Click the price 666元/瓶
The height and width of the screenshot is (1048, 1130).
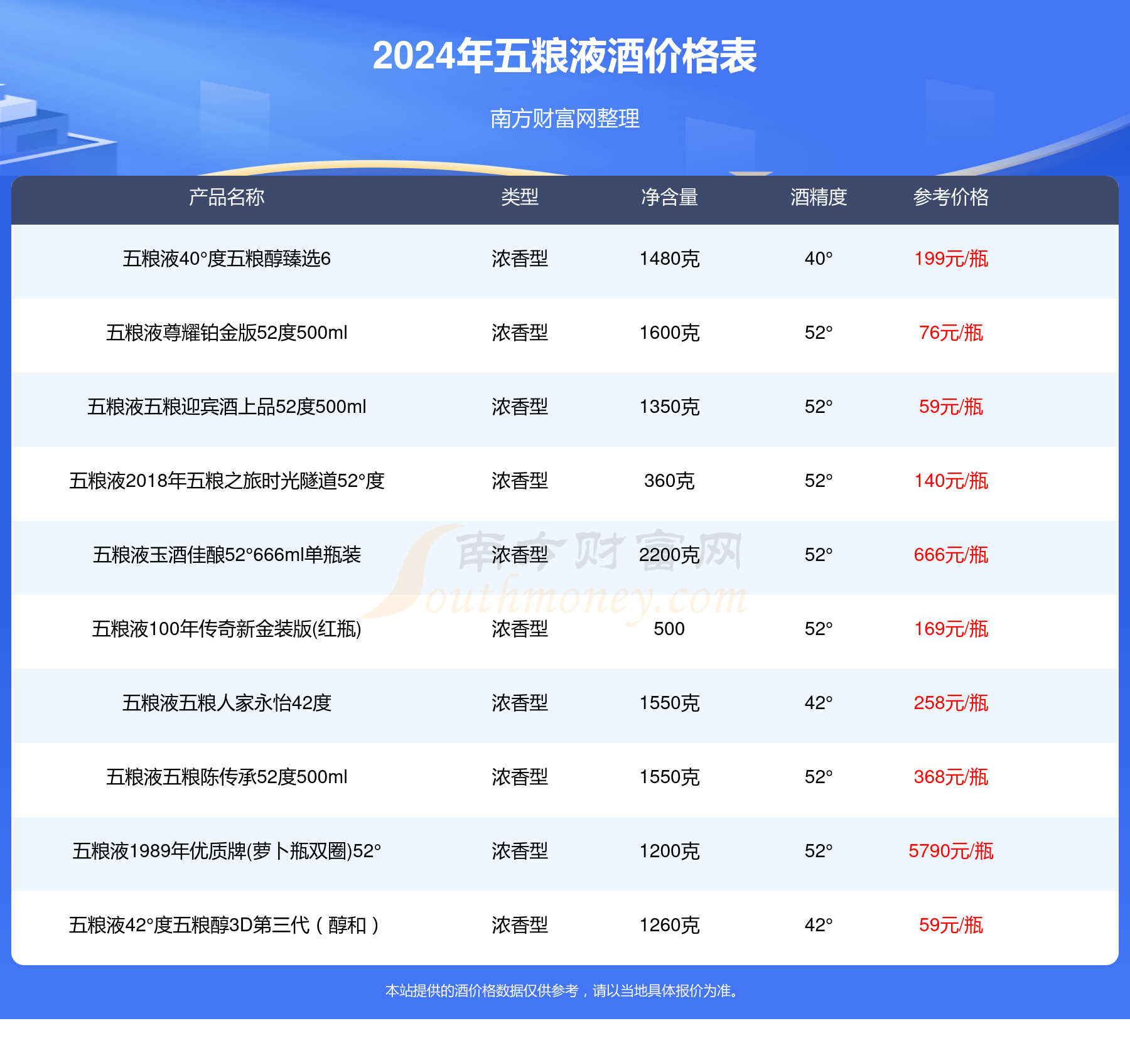pos(951,555)
